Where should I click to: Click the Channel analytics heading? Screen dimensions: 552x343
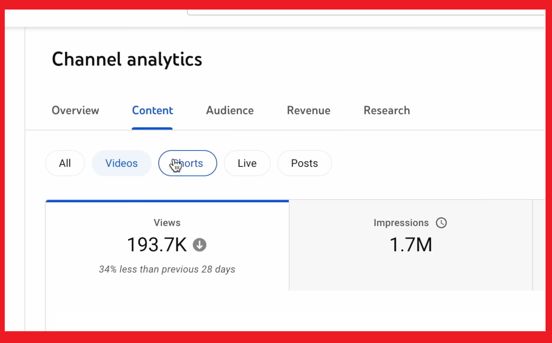pyautogui.click(x=127, y=59)
